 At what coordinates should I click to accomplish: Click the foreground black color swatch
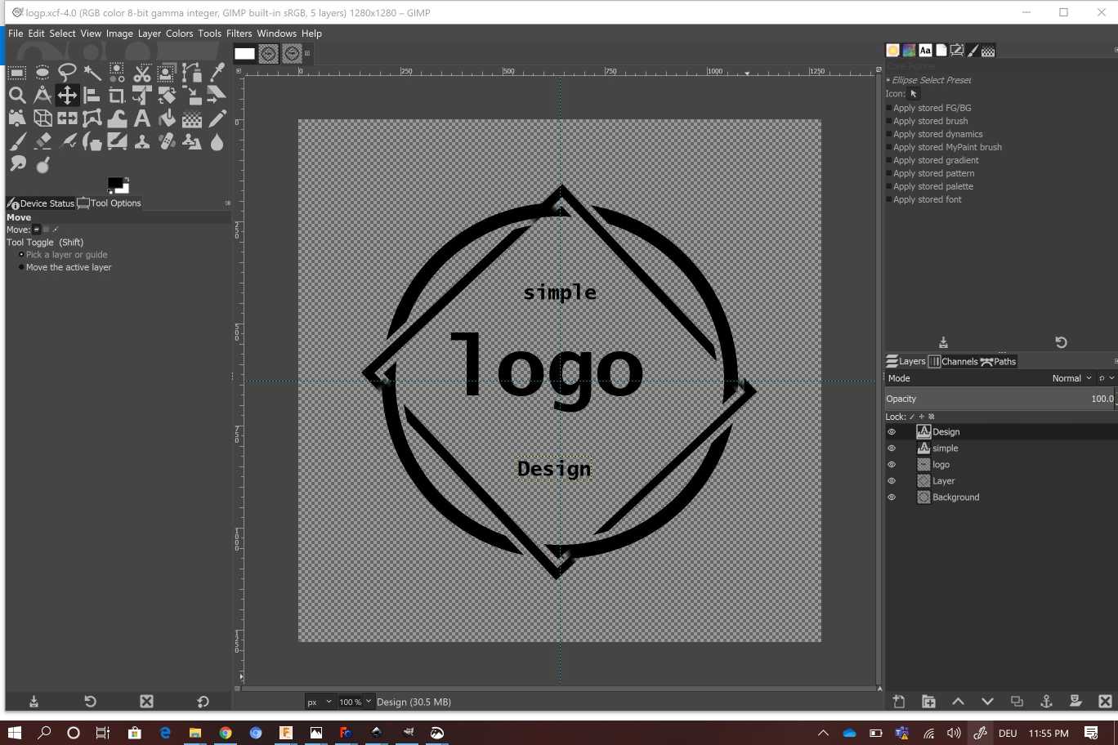(x=114, y=183)
